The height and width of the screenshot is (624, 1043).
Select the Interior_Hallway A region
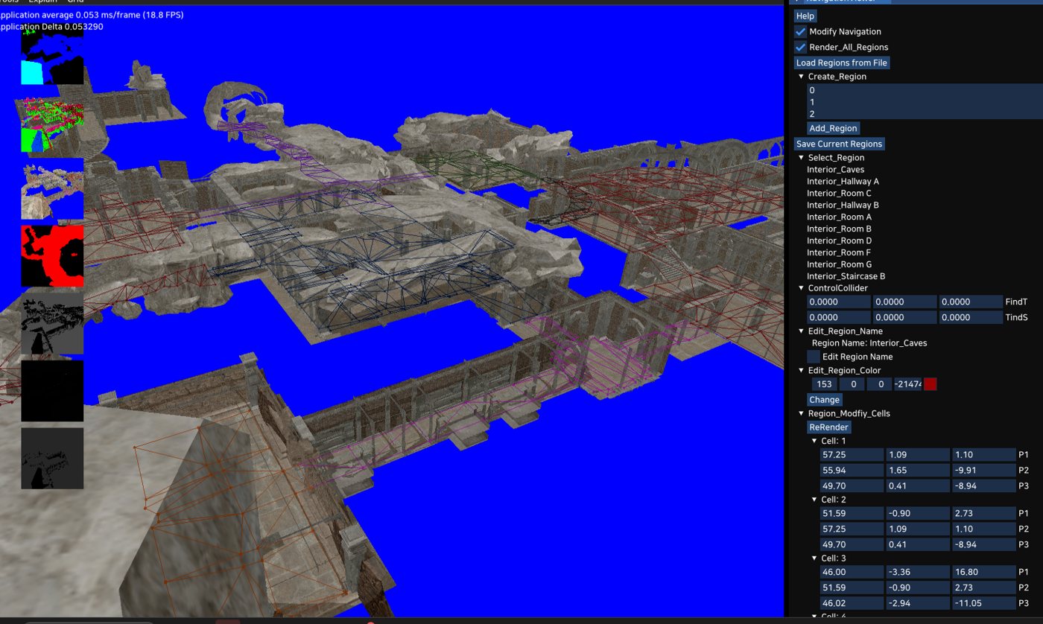tap(843, 182)
